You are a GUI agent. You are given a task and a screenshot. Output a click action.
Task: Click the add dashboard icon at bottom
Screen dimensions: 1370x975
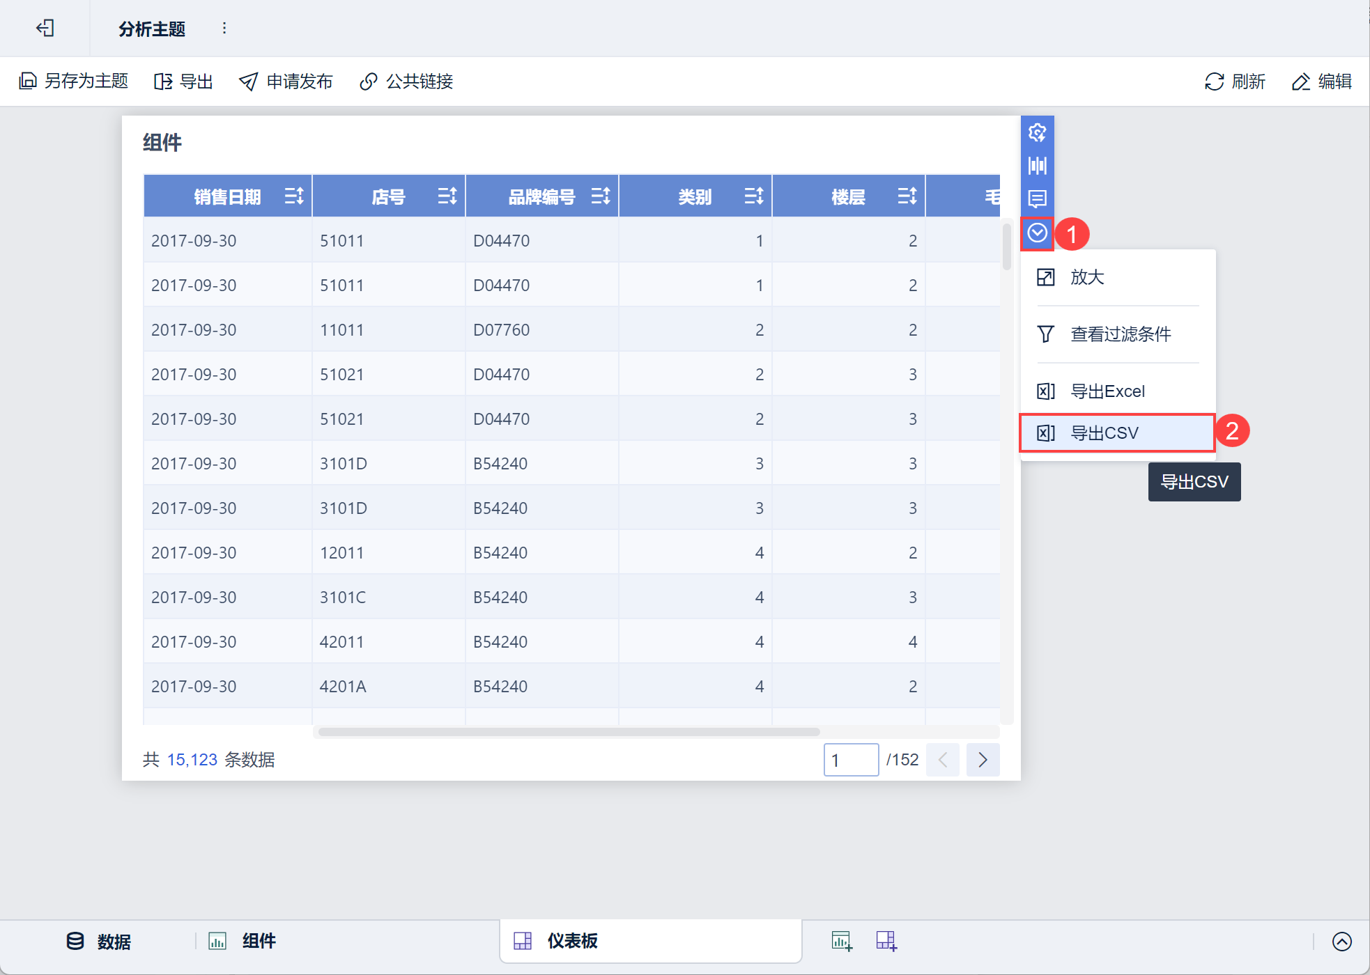point(886,941)
